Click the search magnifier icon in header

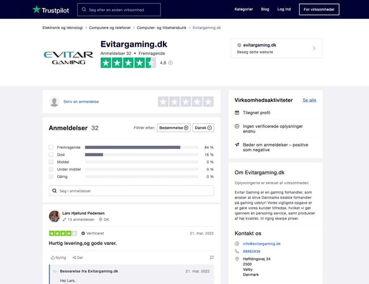[84, 10]
